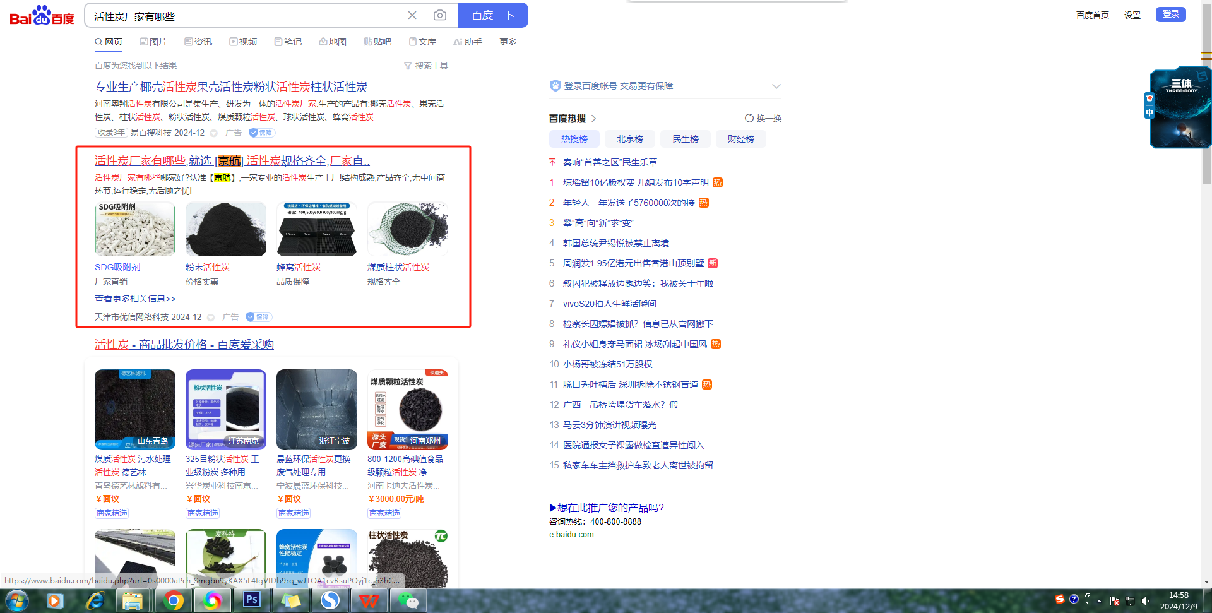Select the 热搜榜 tab
Viewport: 1212px width, 613px height.
click(x=574, y=139)
